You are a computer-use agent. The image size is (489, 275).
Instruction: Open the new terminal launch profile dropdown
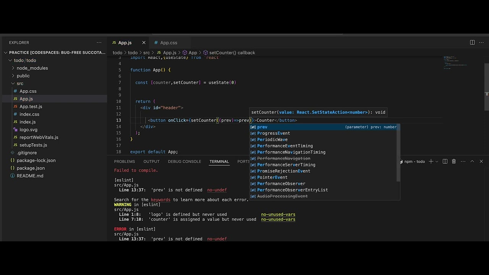pyautogui.click(x=437, y=162)
